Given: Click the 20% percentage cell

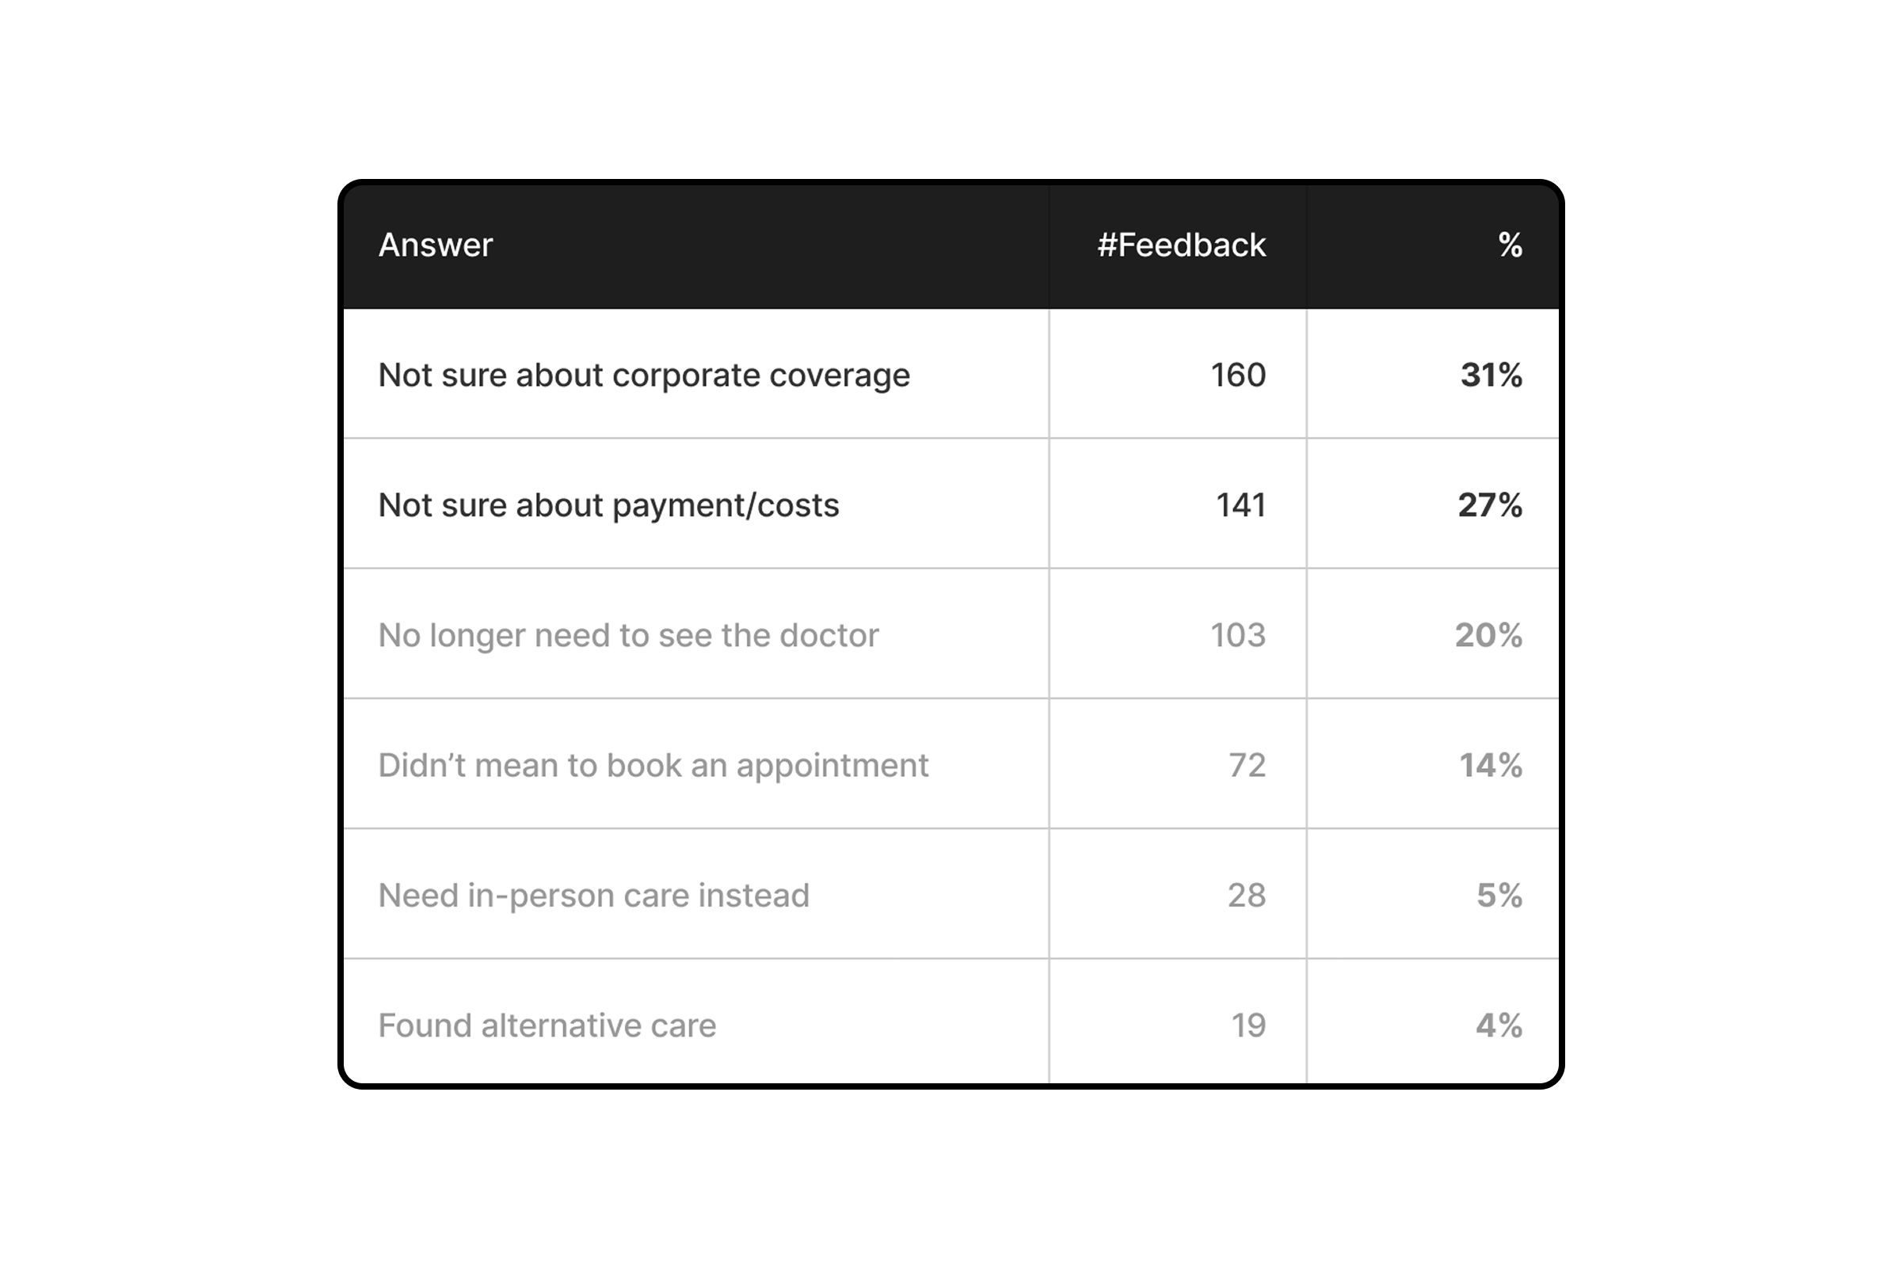Looking at the screenshot, I should [x=1488, y=635].
